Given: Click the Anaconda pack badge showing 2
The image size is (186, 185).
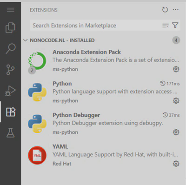Looking at the screenshot, I should point(32,70).
